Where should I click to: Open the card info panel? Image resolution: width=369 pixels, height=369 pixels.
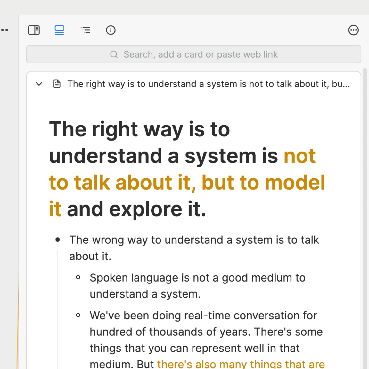[111, 30]
